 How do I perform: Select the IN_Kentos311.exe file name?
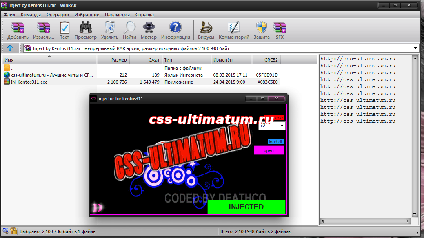[x=29, y=82]
